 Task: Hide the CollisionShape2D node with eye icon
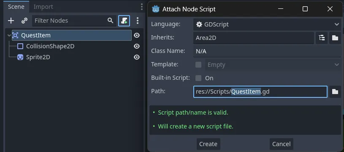(137, 46)
